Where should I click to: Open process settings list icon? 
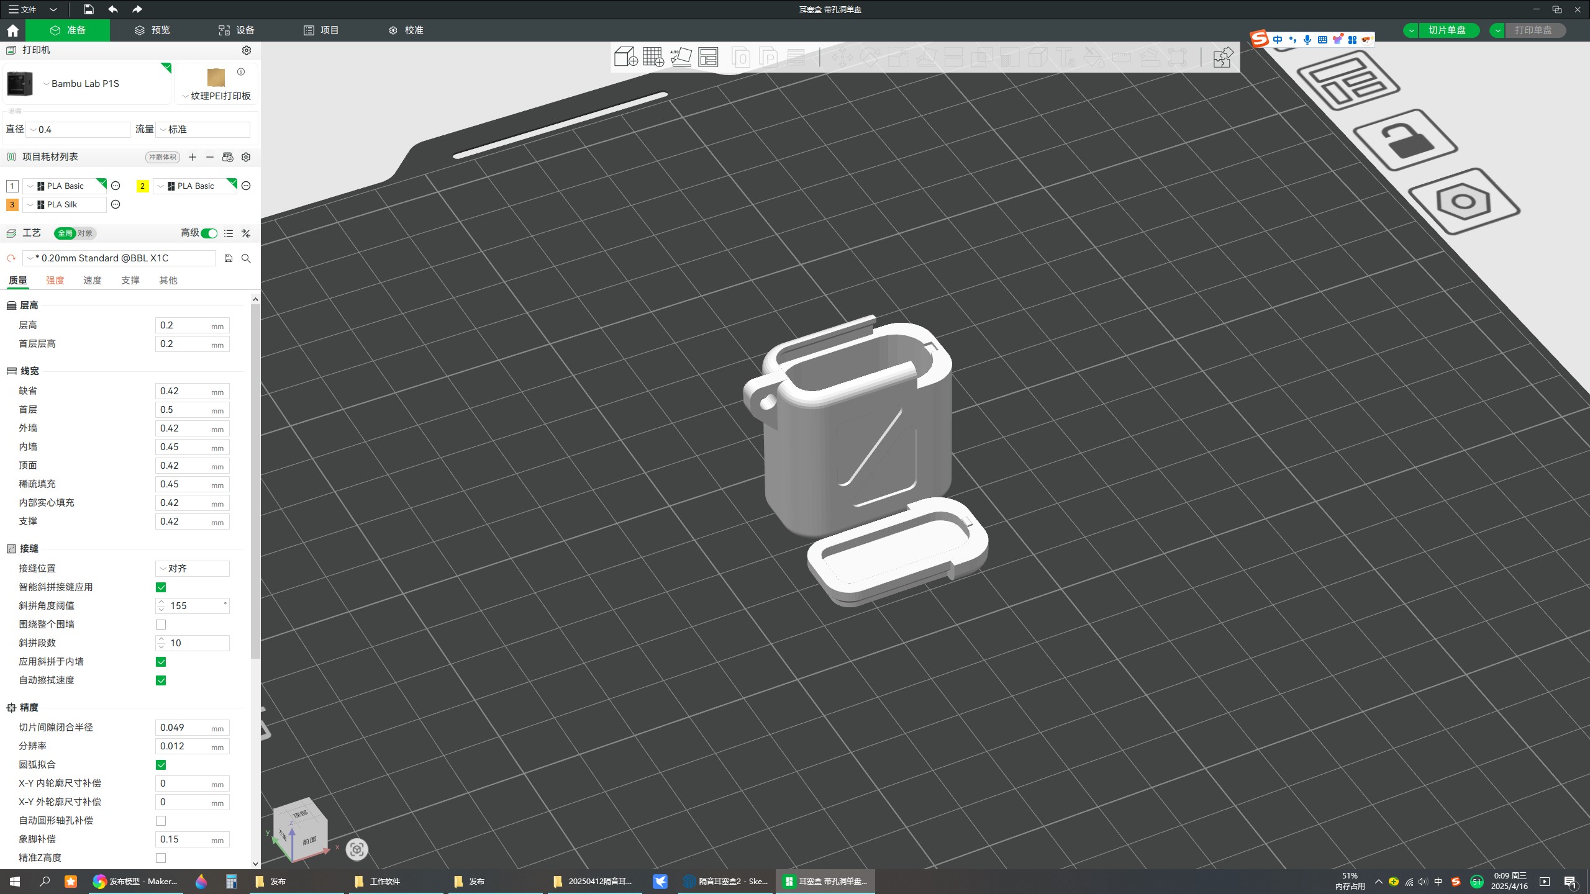[x=229, y=233]
